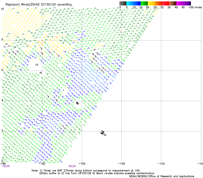Click the longitude label '-162'
Screen dimensions: 203x178
(42, 163)
